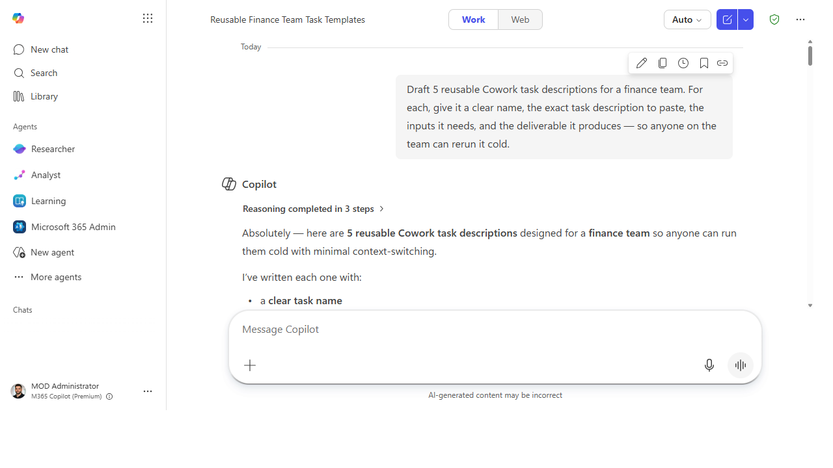Edit the prompt with pencil icon

point(642,63)
